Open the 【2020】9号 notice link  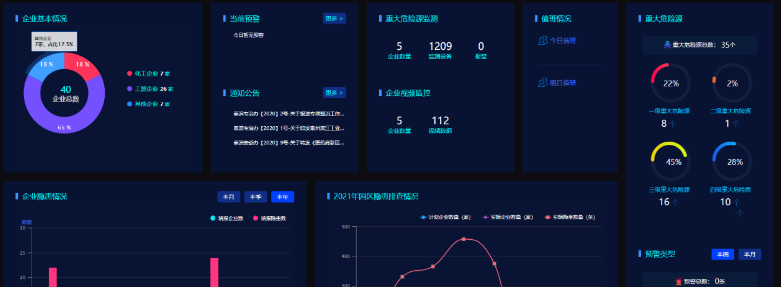click(x=289, y=143)
